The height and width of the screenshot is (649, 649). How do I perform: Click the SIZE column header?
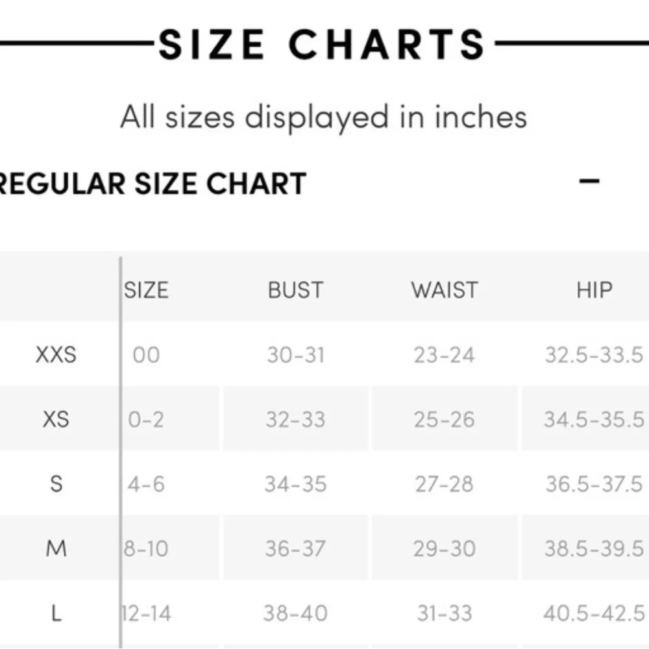click(x=146, y=290)
